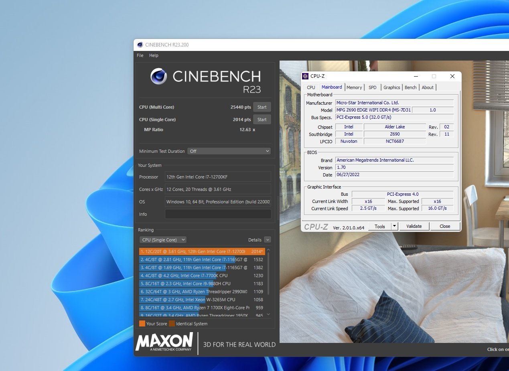Switch to the Graphics tab in CPU-Z

point(391,87)
